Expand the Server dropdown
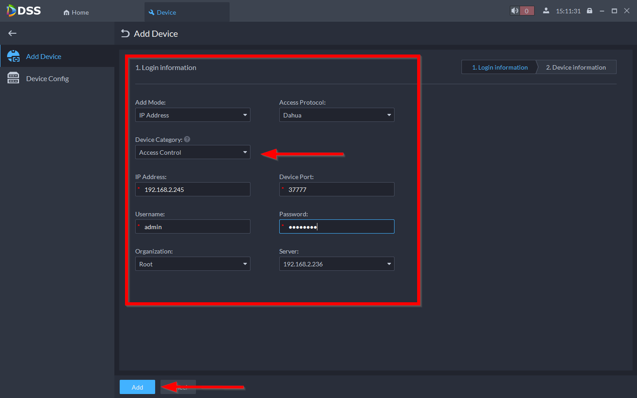 (x=336, y=264)
